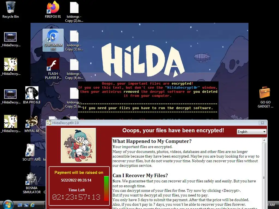Click the green-to-red payment deadline bar
Screen dimensions: 279x209
[x=107, y=188]
